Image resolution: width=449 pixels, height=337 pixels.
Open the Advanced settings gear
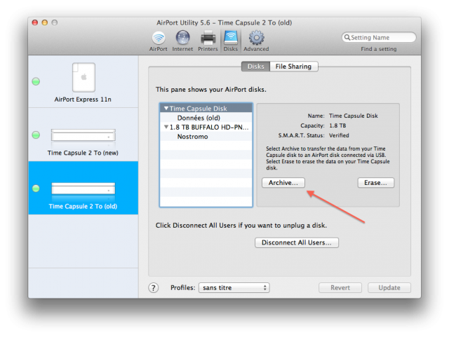[256, 41]
